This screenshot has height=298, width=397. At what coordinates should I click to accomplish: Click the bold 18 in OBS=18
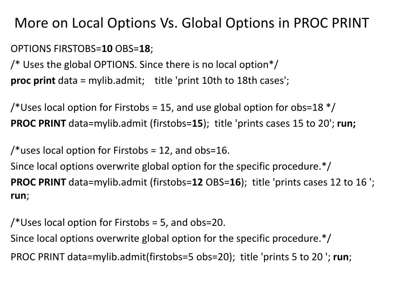145,49
